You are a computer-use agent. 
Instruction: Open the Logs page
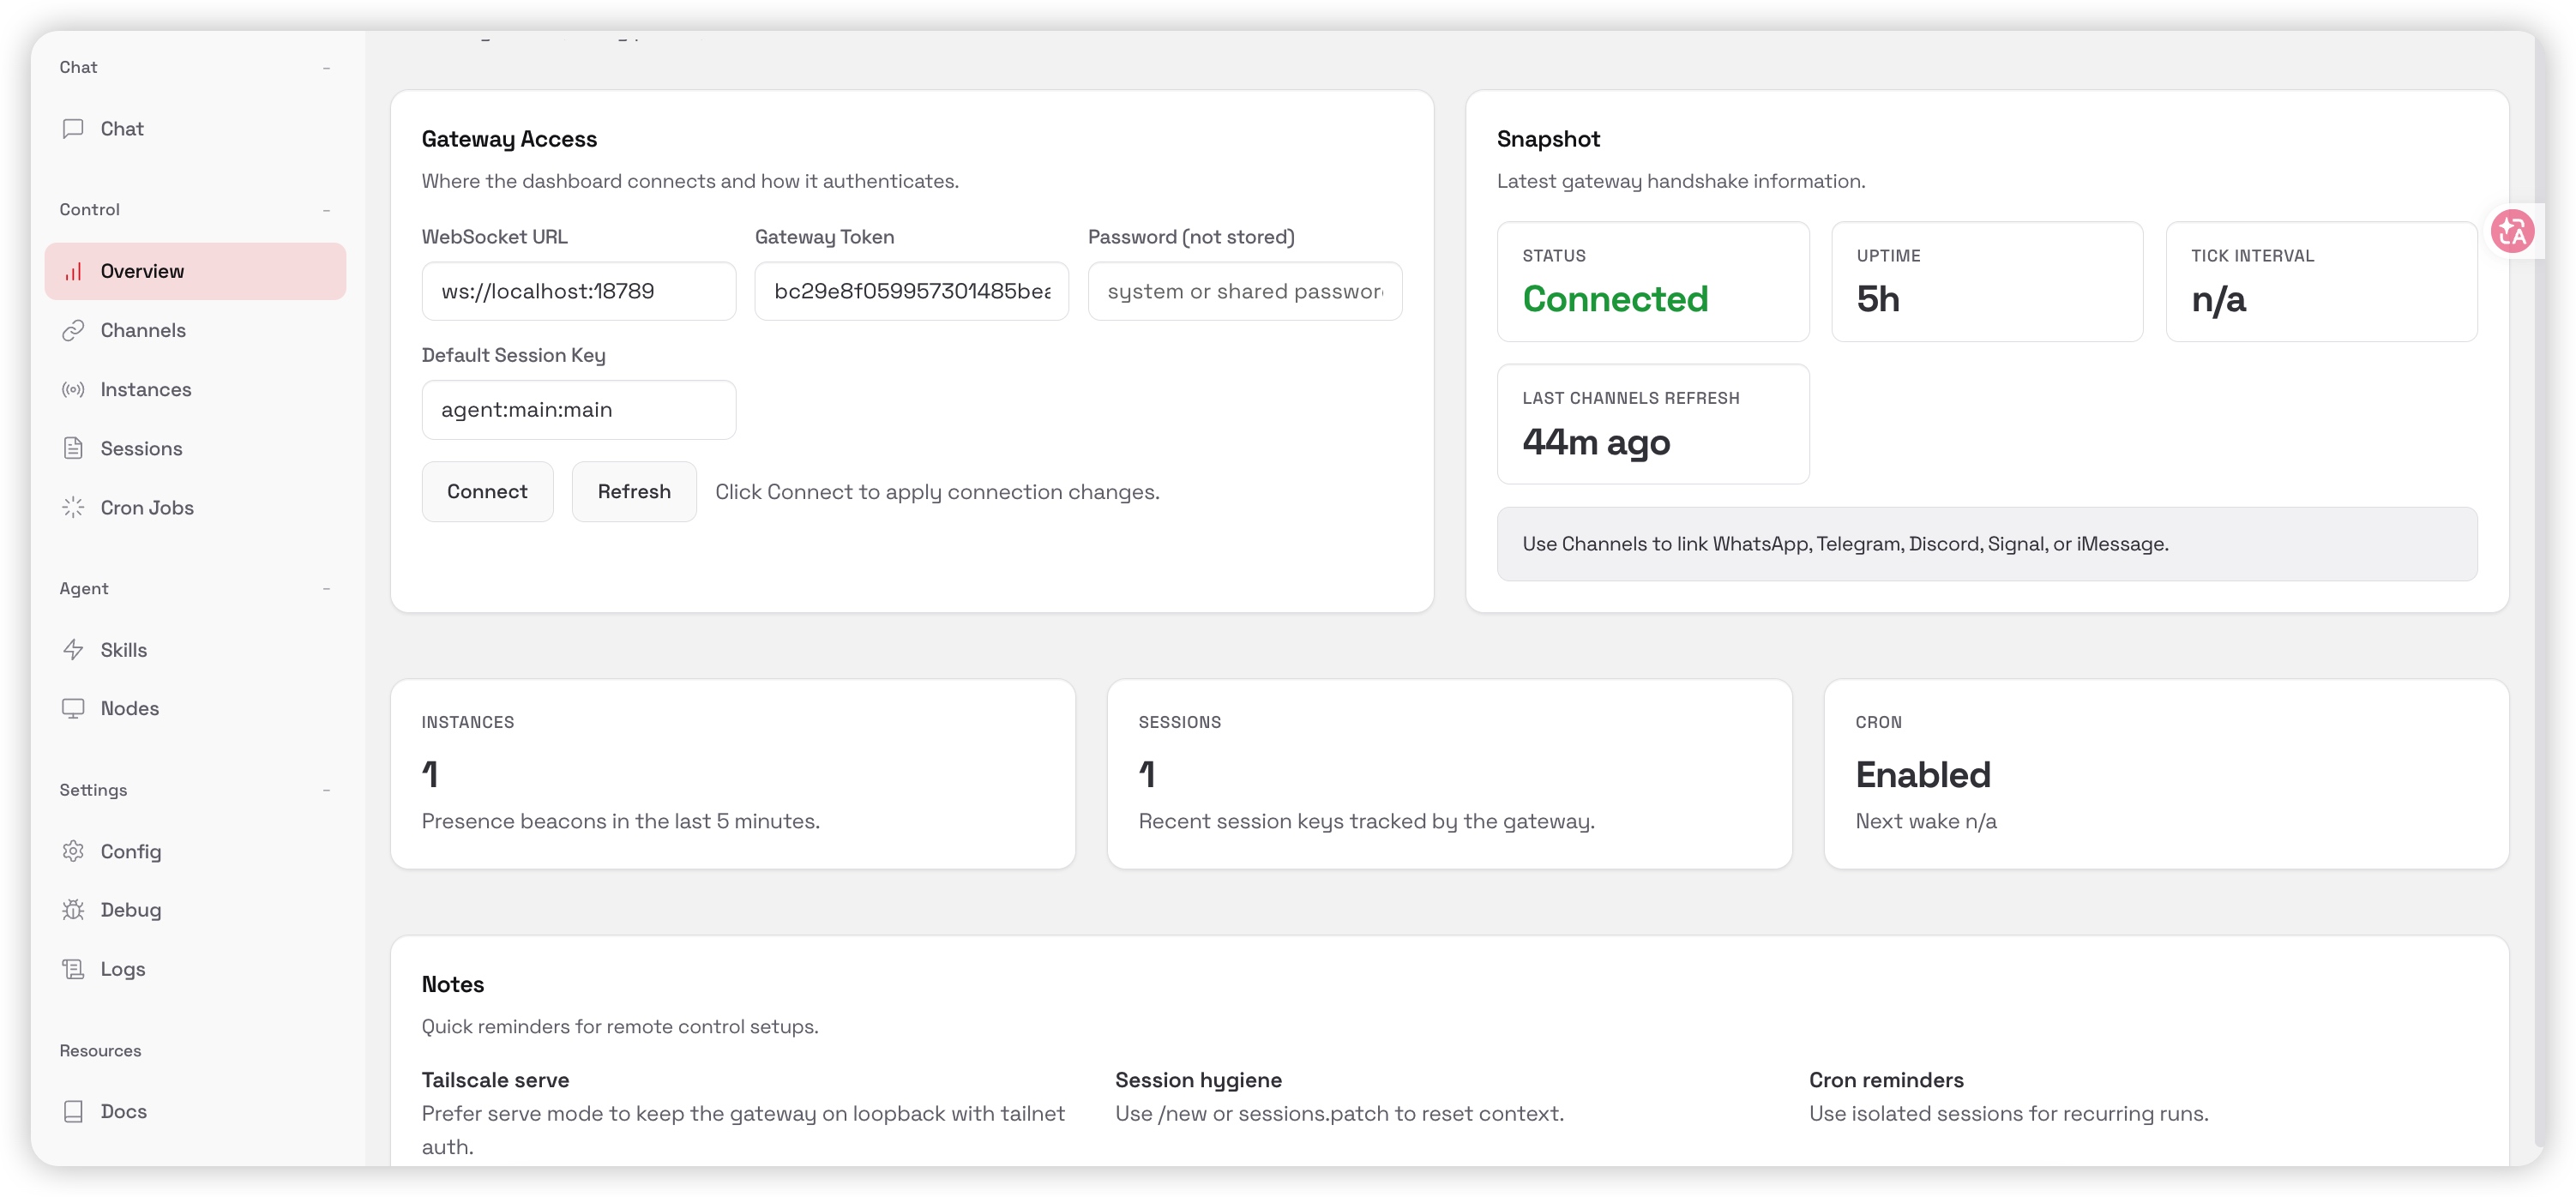122,969
